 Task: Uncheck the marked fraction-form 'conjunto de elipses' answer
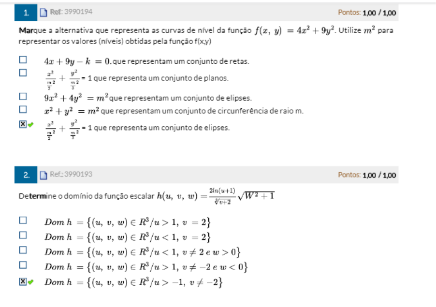click(22, 124)
